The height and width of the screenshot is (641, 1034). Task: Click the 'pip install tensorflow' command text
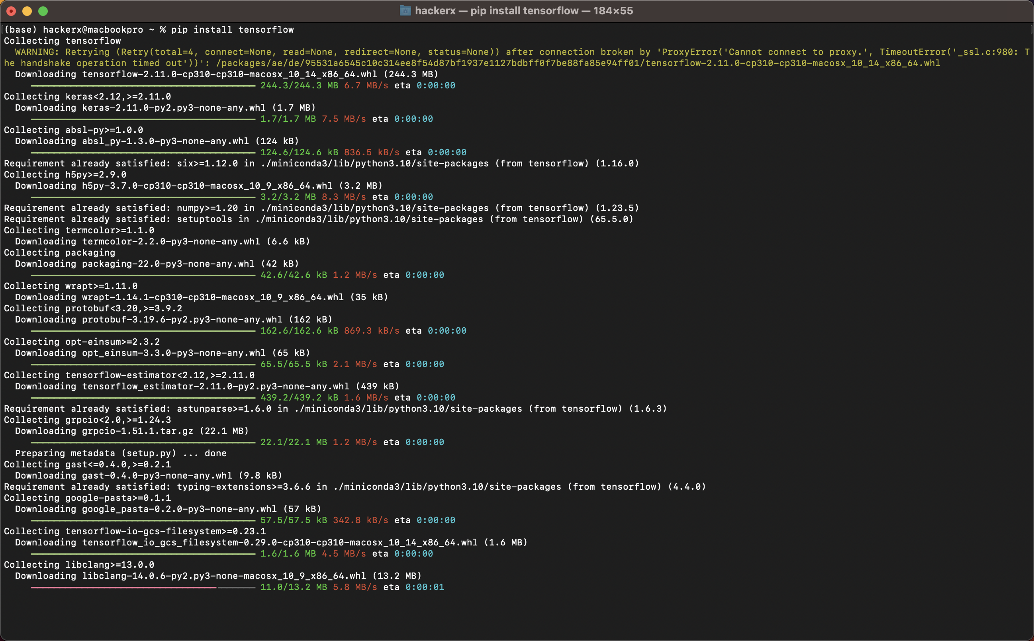point(233,30)
